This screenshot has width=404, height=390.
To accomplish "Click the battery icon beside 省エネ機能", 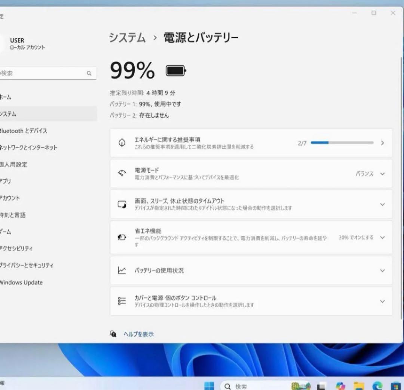I will [121, 237].
